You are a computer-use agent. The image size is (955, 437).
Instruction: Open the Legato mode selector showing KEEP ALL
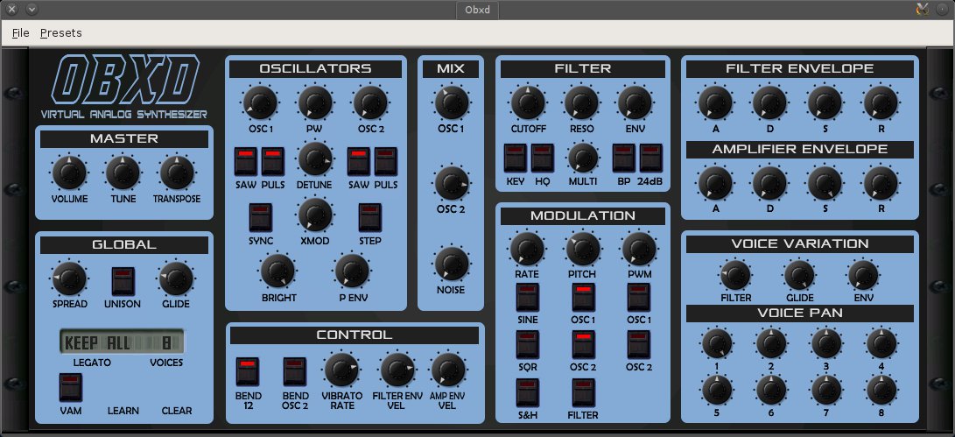click(x=94, y=342)
